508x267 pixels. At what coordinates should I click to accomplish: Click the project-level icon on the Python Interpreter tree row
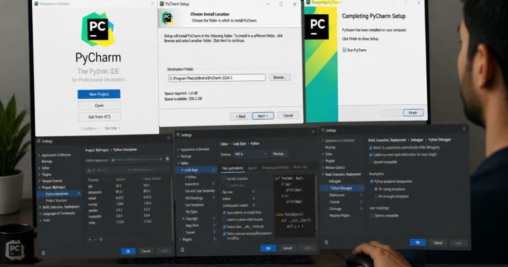[x=79, y=194]
